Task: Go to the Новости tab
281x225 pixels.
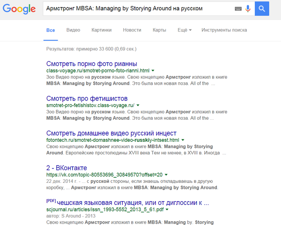Action: coord(132,30)
